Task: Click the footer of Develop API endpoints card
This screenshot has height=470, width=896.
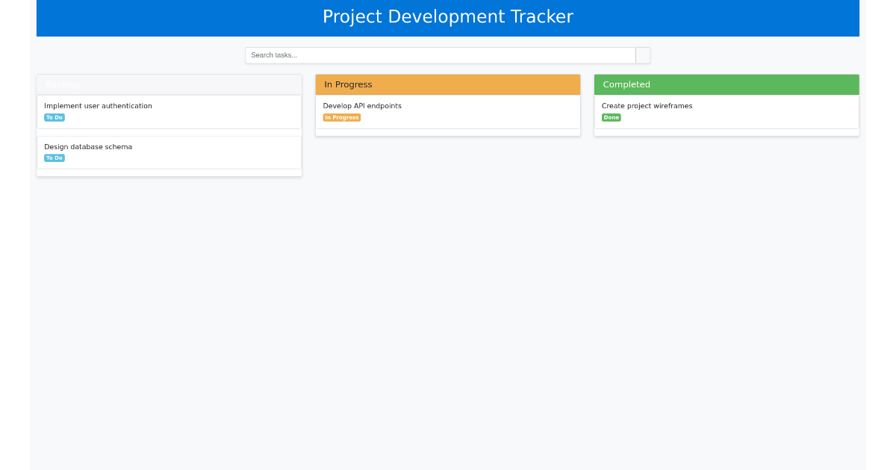Action: pyautogui.click(x=447, y=132)
